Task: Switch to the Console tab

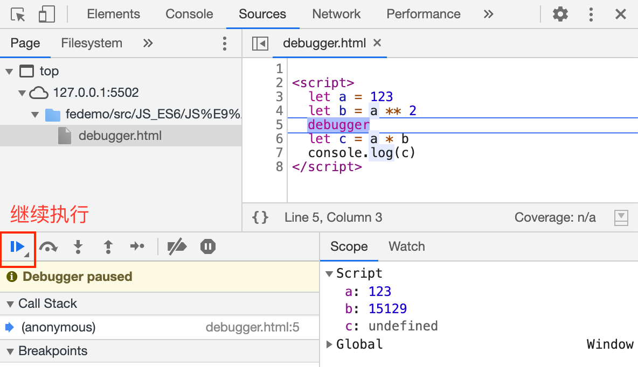Action: click(x=189, y=14)
